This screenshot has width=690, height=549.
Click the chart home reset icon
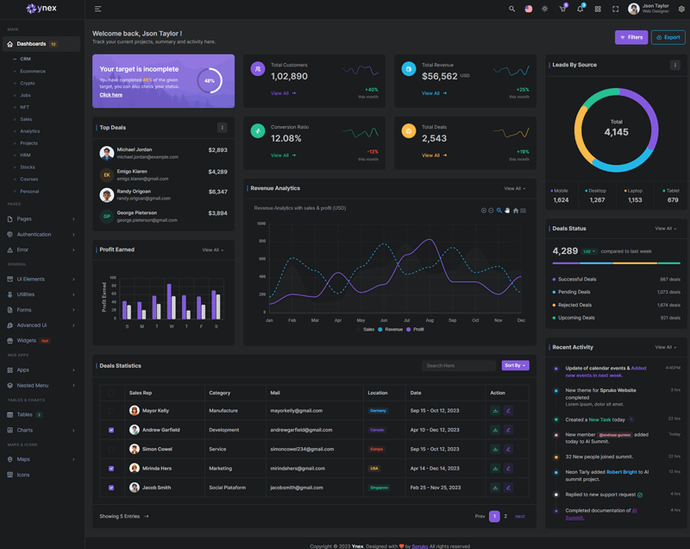515,211
